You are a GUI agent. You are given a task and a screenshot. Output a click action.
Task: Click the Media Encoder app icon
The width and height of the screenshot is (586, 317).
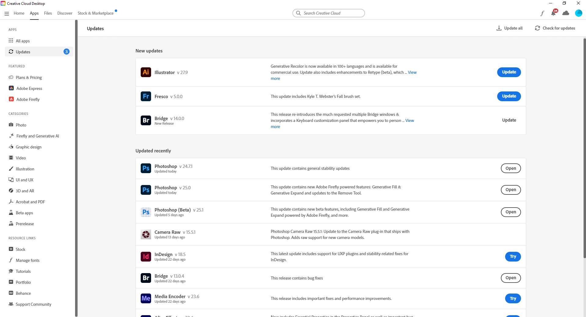pyautogui.click(x=146, y=298)
